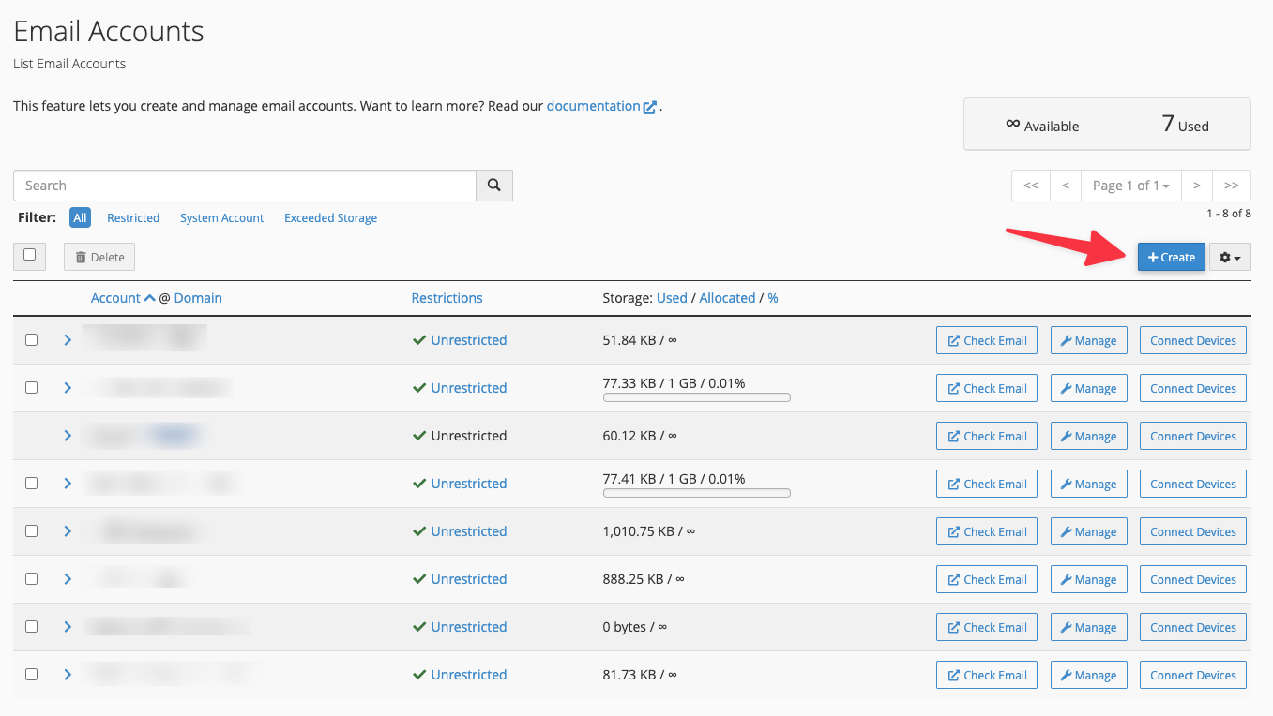Check Email for the 51.84 KB account
This screenshot has height=716, width=1273.
(x=986, y=340)
